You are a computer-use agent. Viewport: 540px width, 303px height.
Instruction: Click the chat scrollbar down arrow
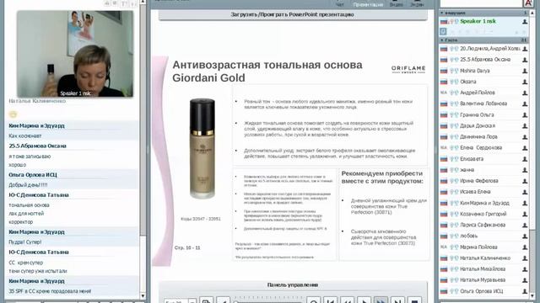[143, 295]
